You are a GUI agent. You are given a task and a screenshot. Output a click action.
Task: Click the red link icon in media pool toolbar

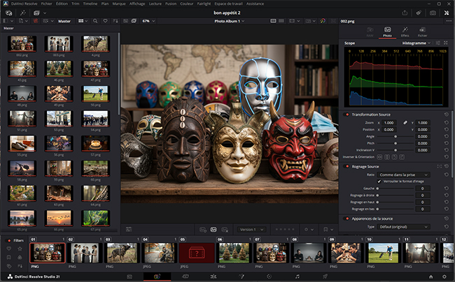pyautogui.click(x=36, y=21)
